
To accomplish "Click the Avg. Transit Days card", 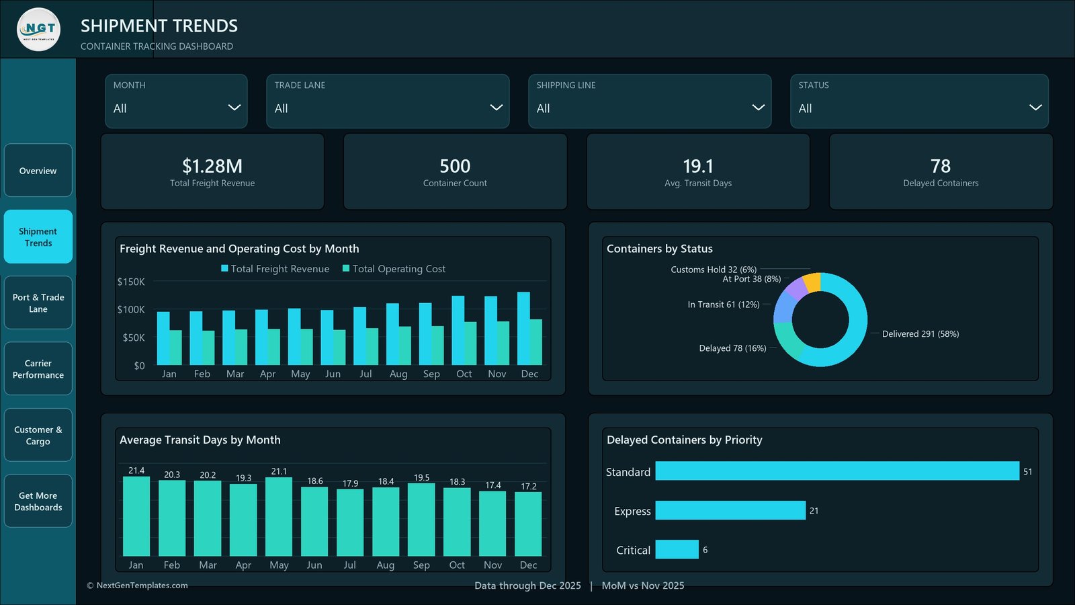I will tap(698, 171).
